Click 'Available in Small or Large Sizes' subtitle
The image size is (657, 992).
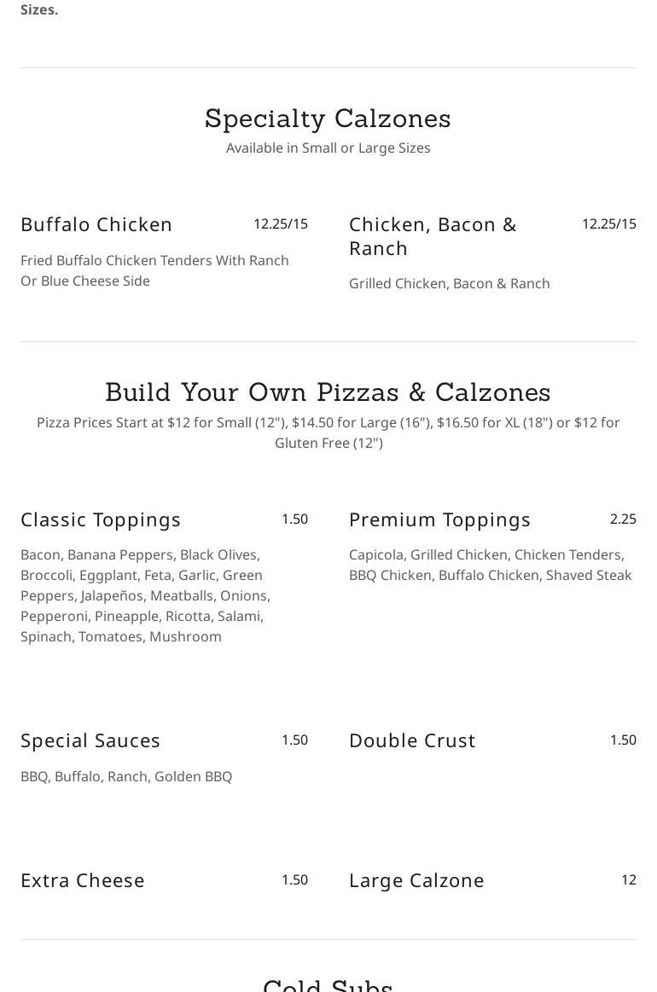click(328, 148)
